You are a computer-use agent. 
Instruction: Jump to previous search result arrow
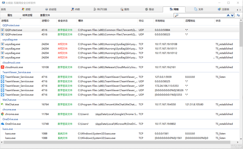click(228, 15)
